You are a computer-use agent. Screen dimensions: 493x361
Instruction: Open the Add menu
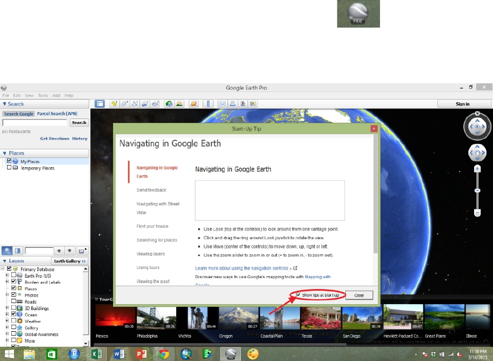[56, 95]
